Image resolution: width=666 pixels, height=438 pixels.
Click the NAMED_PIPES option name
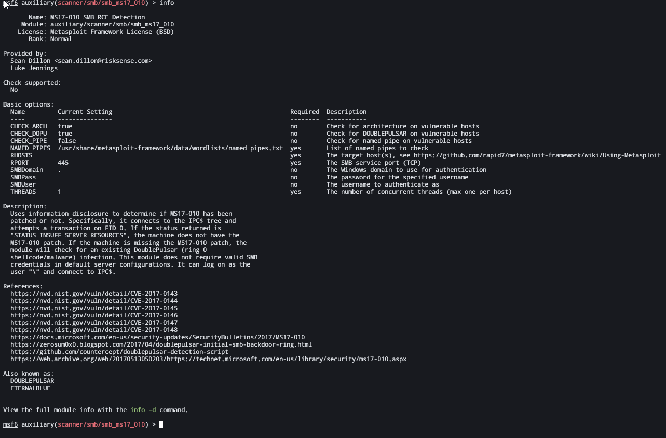click(30, 148)
